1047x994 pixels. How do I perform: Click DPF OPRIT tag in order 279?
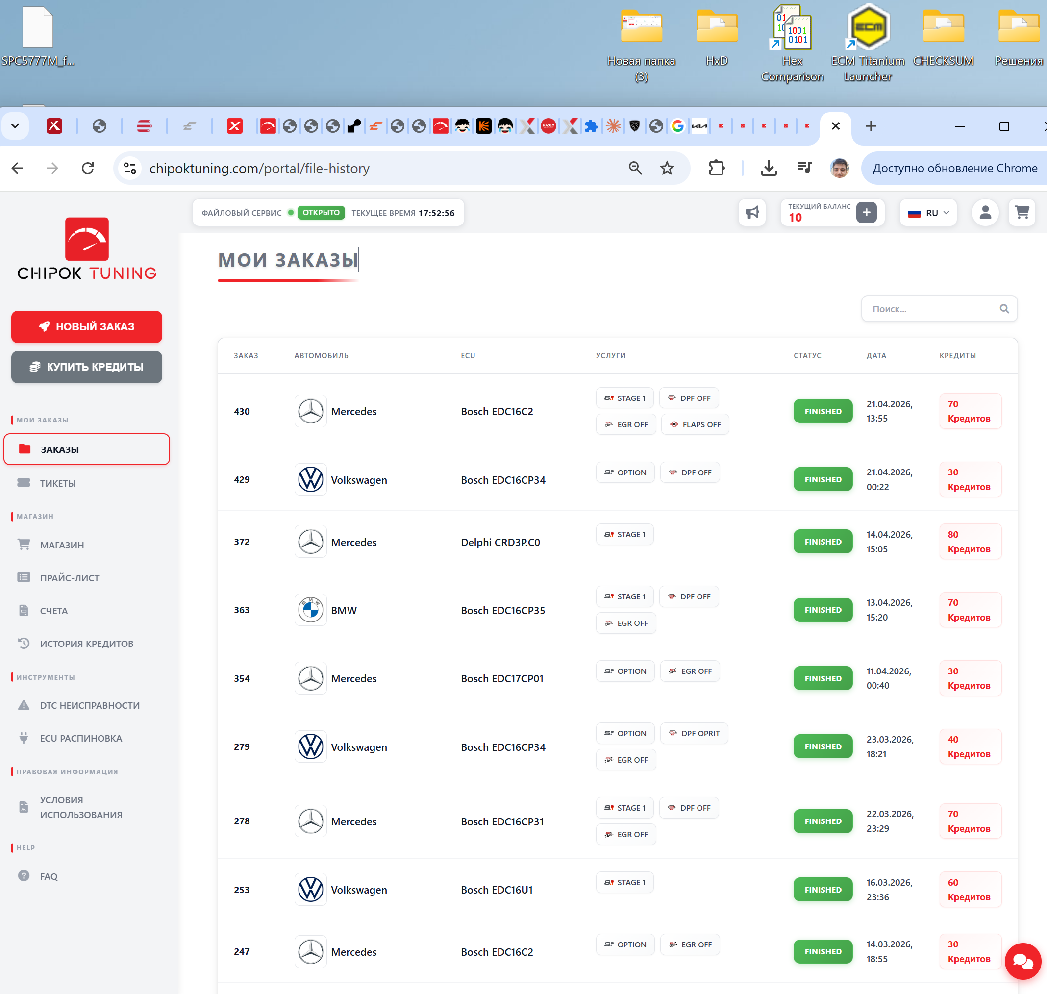tap(694, 733)
